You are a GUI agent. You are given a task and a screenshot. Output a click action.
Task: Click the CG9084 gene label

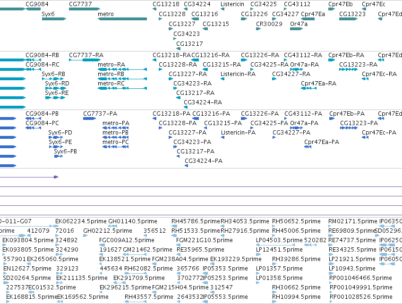coord(37,4)
